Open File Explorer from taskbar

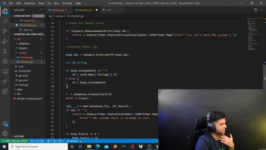pos(89,146)
